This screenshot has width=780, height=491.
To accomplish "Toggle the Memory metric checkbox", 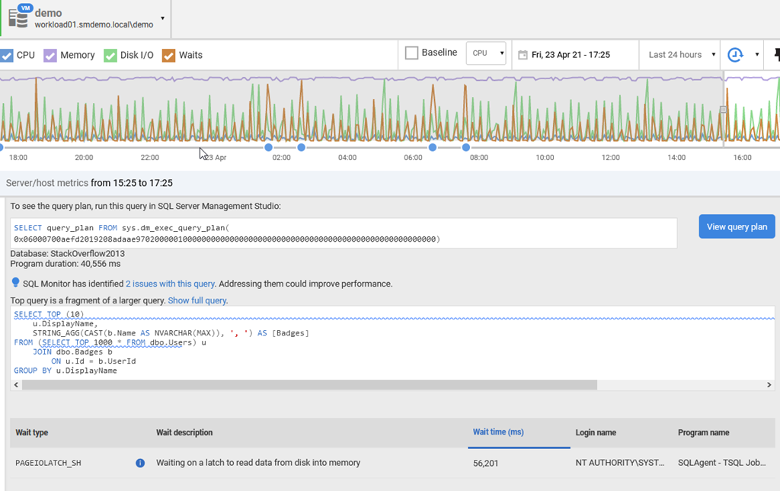I will (x=50, y=55).
